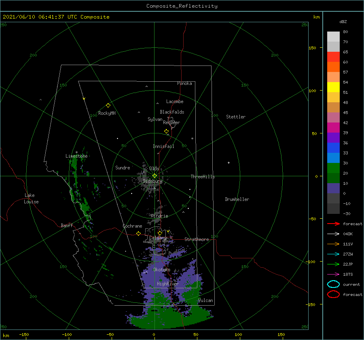364x340 pixels.
Task: Select the 10-0 dBZ slate-purple swatch
Action: (x=333, y=188)
